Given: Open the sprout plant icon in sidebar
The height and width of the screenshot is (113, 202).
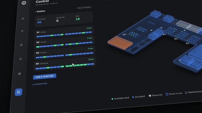Looking at the screenshot, I should pos(22,31).
